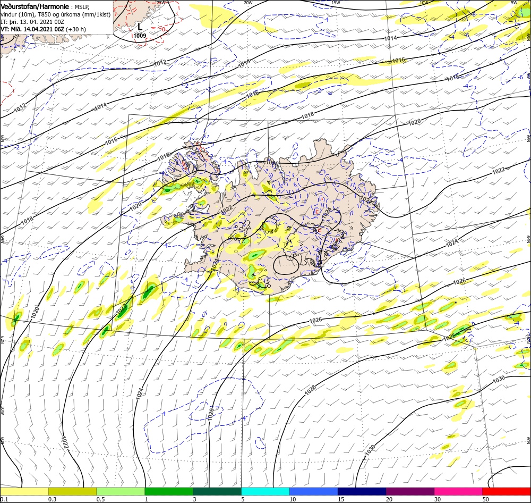This screenshot has height=503, width=531.
Task: Click the 20W longitude label
Action: (x=248, y=2)
